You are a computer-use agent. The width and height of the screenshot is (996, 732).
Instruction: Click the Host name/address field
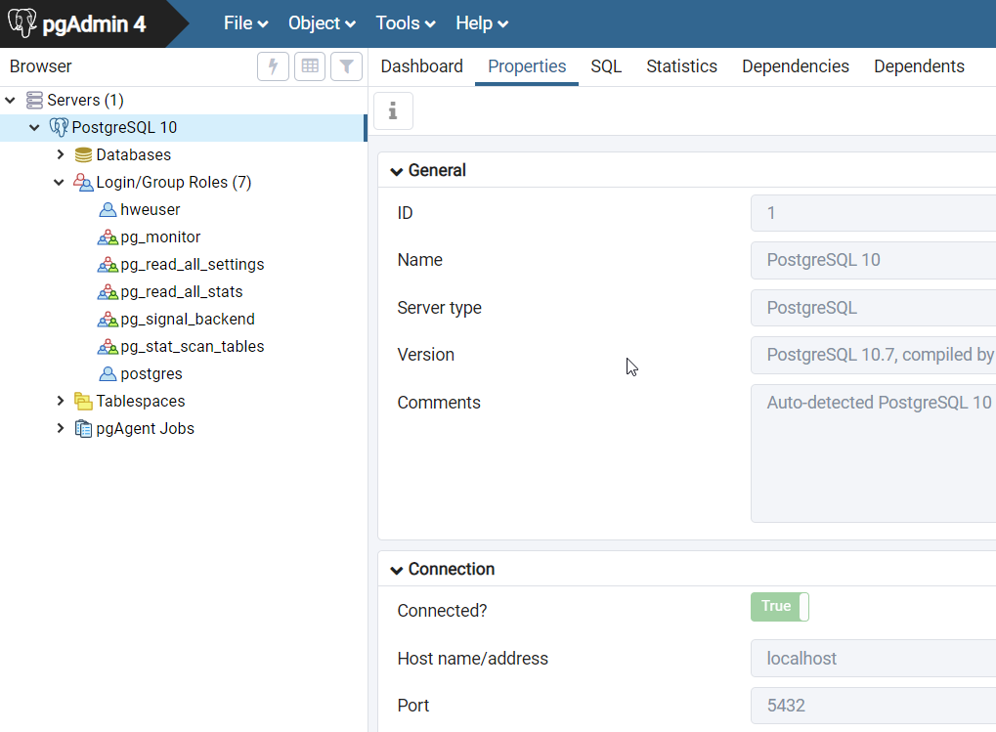872,659
